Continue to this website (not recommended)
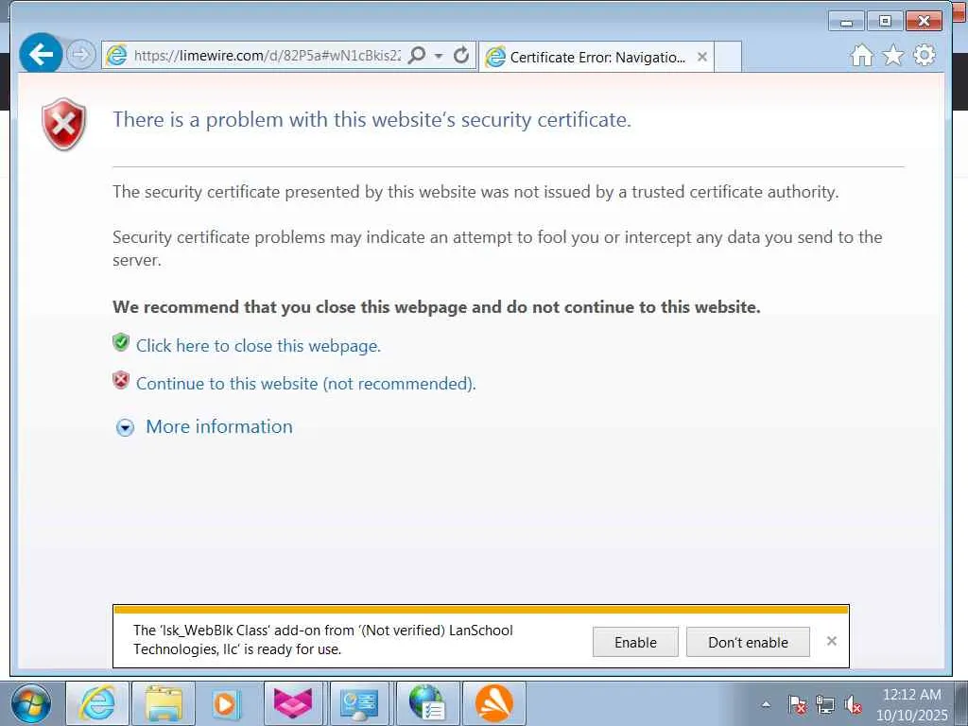 (x=305, y=384)
